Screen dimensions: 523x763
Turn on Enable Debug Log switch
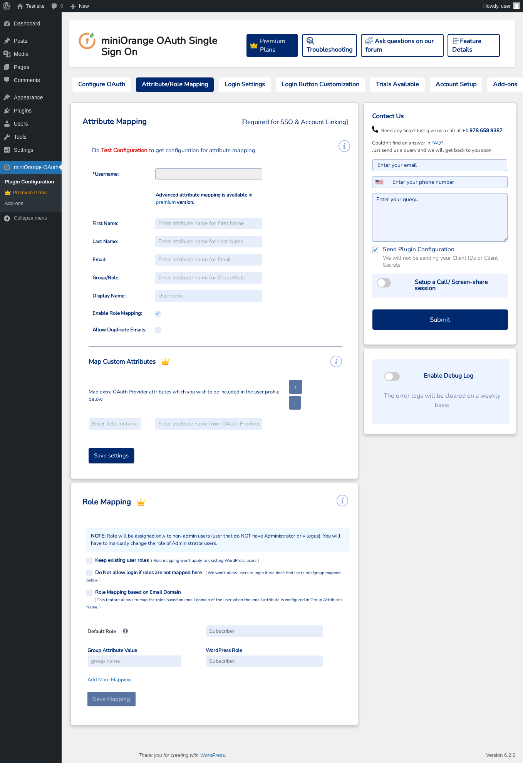point(392,376)
